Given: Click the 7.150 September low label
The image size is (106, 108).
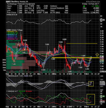Looking at the screenshot, I should coord(14,64).
